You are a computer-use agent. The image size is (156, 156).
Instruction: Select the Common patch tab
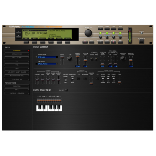(x=17, y=50)
